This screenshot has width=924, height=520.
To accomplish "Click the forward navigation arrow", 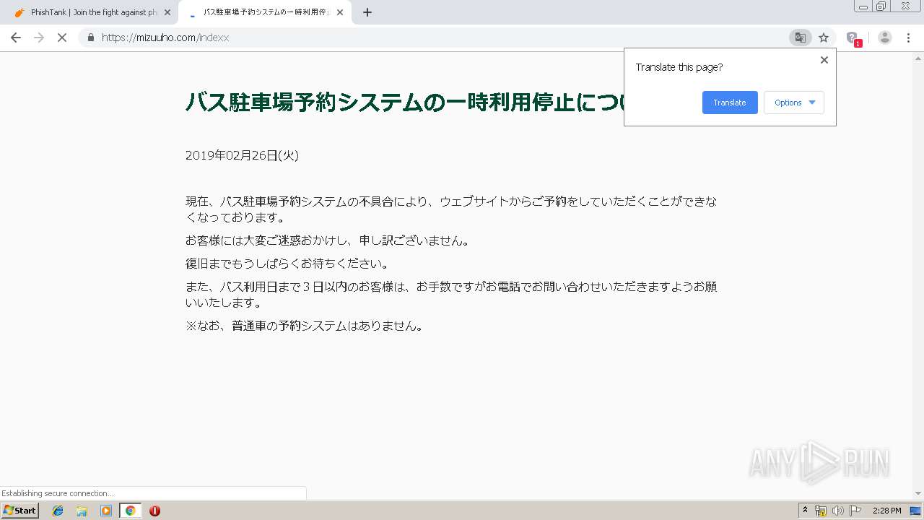I will 39,38.
